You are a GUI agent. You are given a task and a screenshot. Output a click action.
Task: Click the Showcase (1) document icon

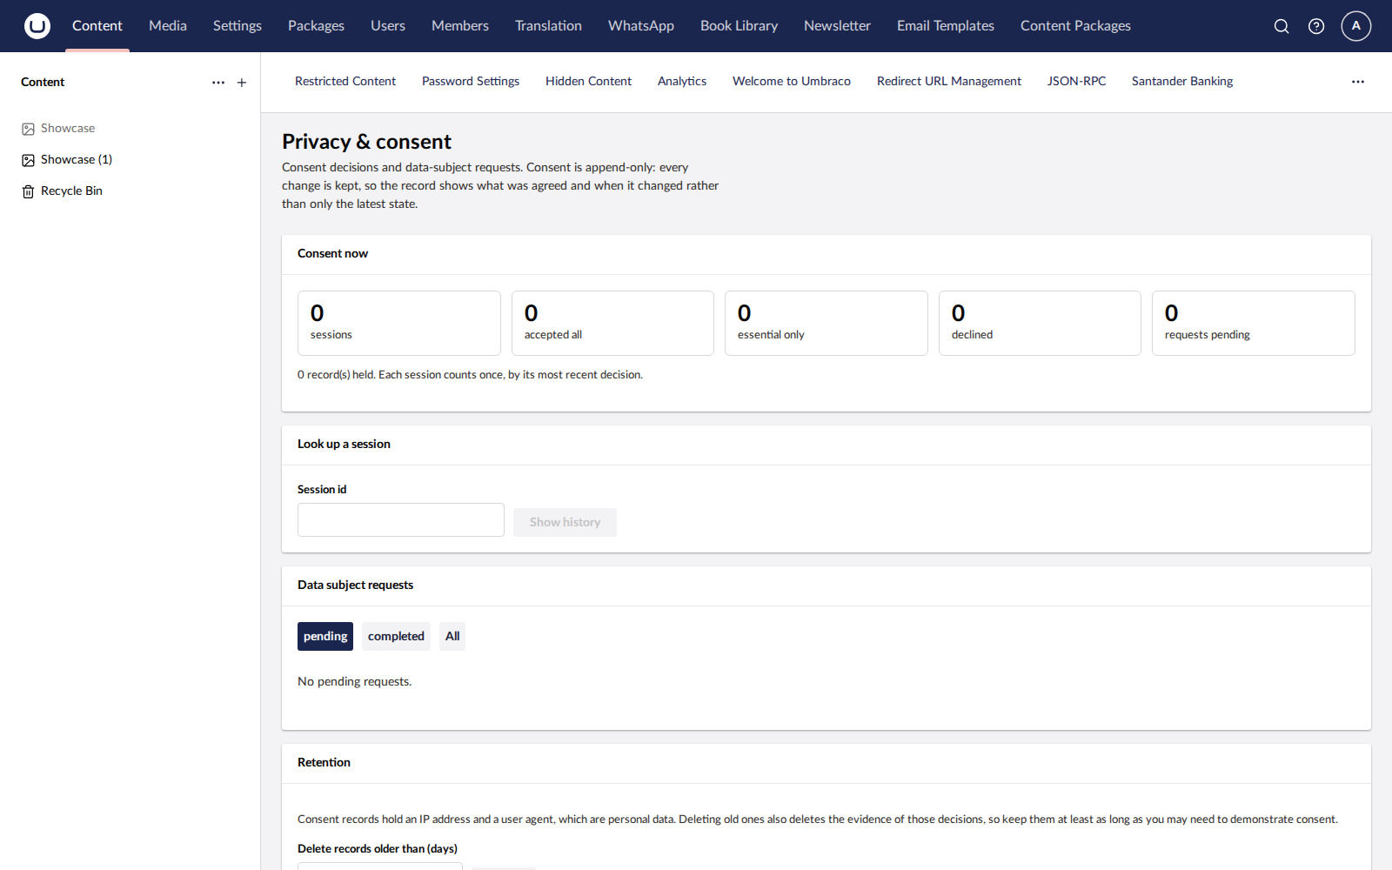coord(29,160)
